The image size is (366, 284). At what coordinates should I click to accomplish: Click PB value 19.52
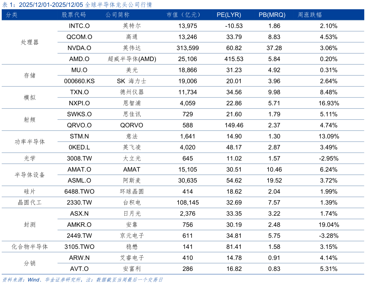pos(274,180)
